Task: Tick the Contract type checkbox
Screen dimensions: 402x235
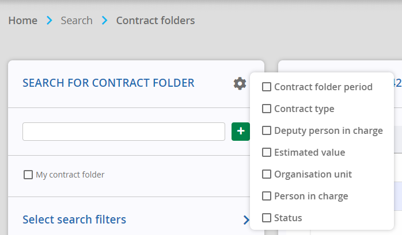Action: click(267, 109)
